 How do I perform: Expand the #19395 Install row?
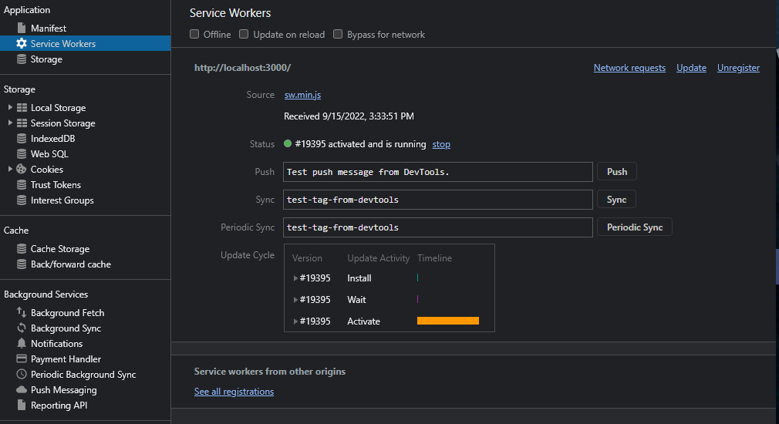[295, 278]
